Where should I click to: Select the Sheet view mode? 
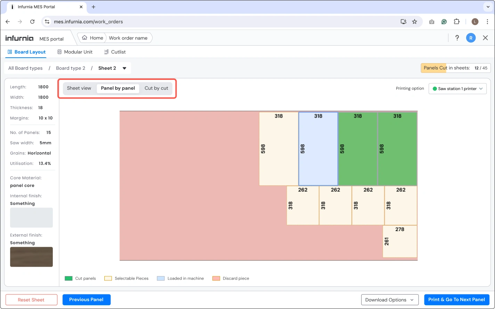(79, 88)
